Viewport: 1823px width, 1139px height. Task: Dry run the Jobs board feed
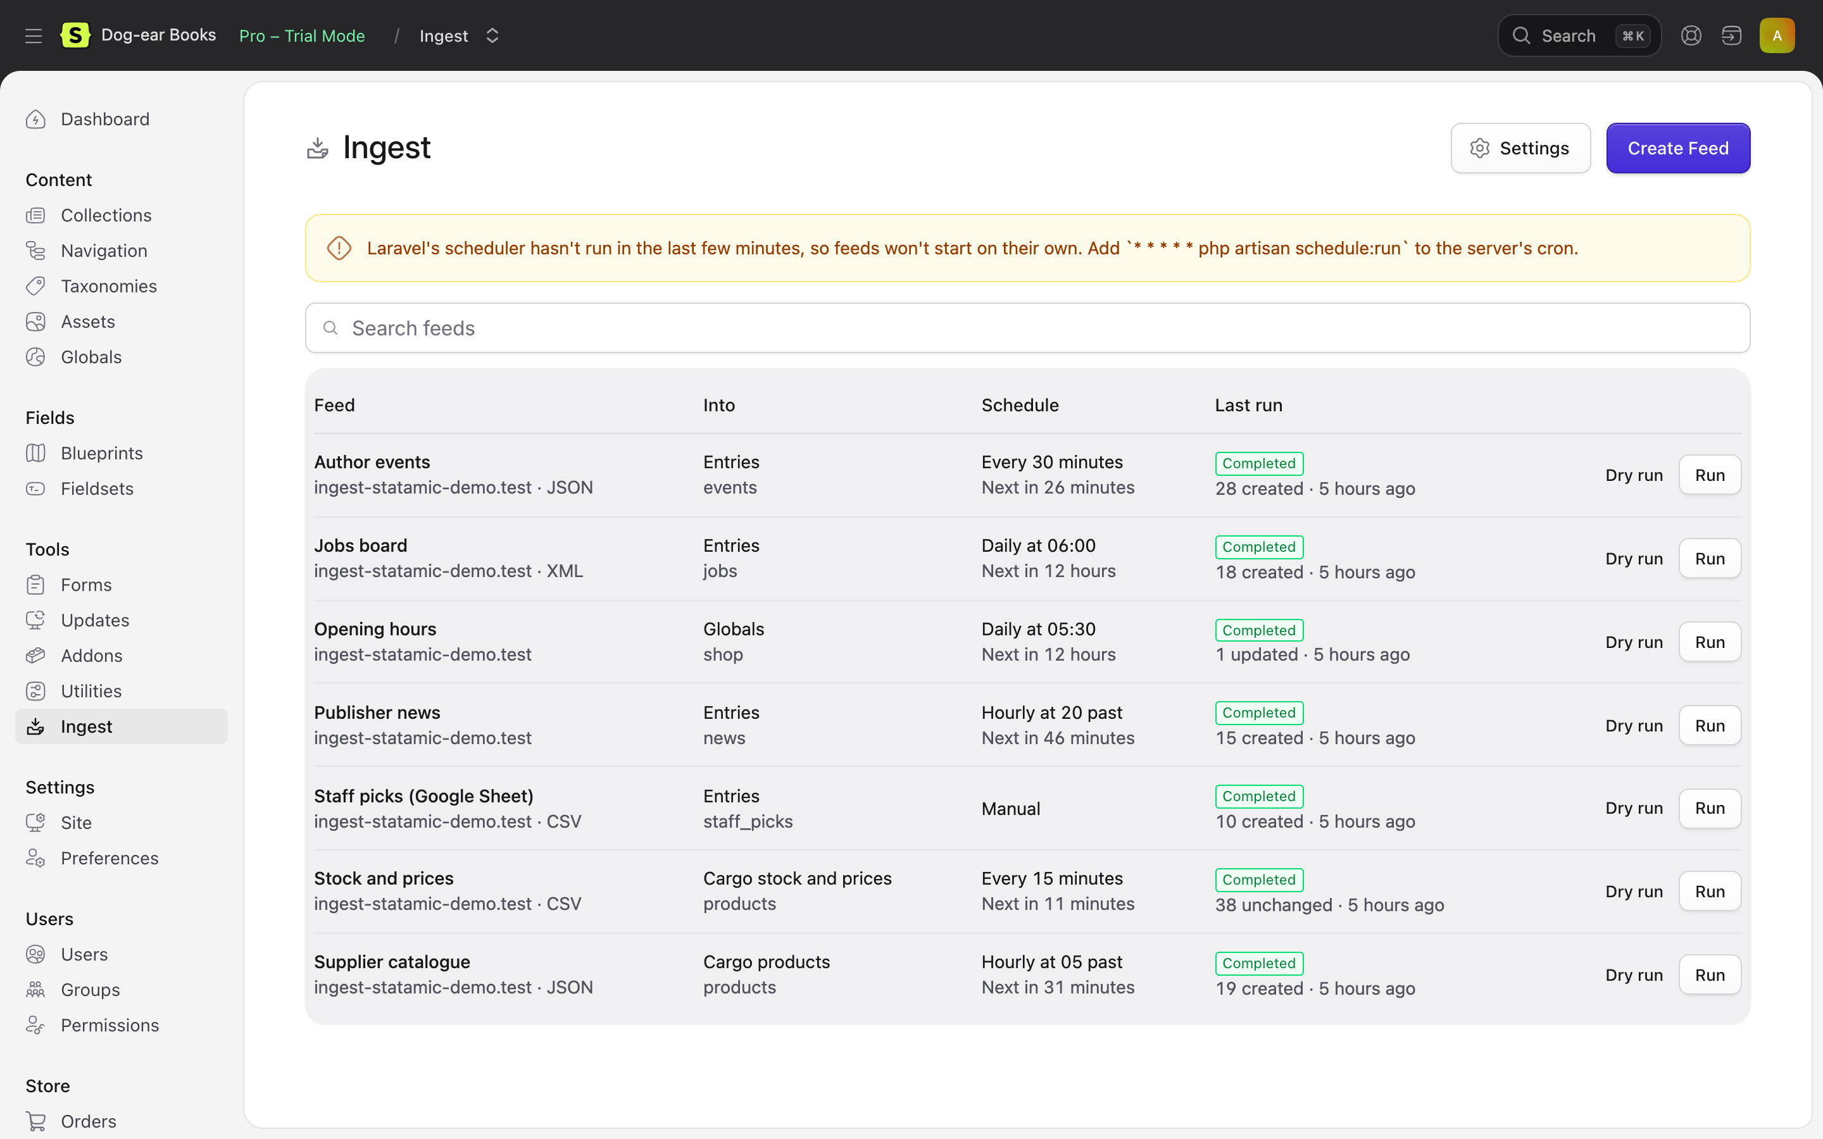1633,559
